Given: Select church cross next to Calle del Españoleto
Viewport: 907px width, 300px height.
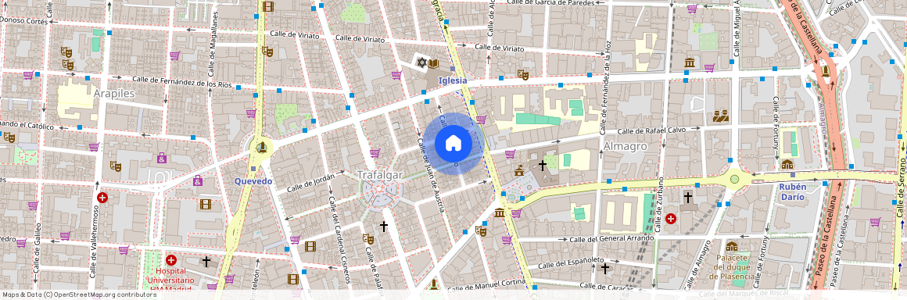Looking at the screenshot, I should click(x=604, y=268).
